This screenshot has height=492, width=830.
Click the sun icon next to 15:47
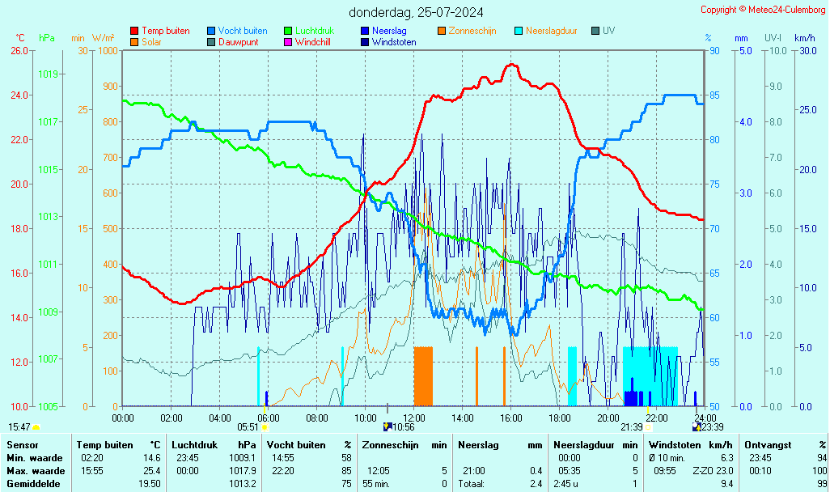point(36,426)
